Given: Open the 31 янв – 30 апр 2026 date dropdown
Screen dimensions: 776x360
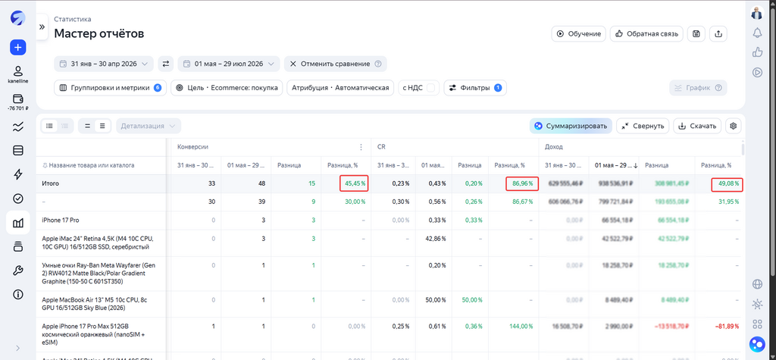Looking at the screenshot, I should click(x=104, y=64).
